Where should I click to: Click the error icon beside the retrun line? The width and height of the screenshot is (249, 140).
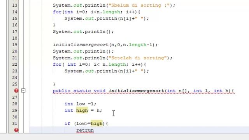click(x=16, y=130)
